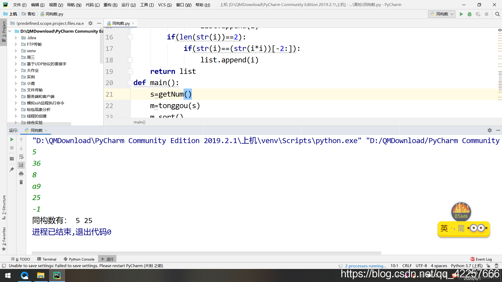502x282 pixels.
Task: Pin the Run tab
Action: pyautogui.click(x=12, y=169)
